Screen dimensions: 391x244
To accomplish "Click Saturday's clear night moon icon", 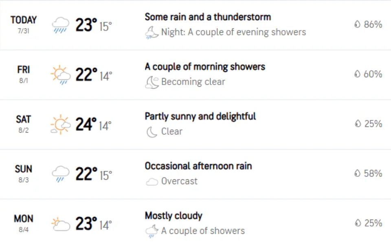I will point(152,132).
